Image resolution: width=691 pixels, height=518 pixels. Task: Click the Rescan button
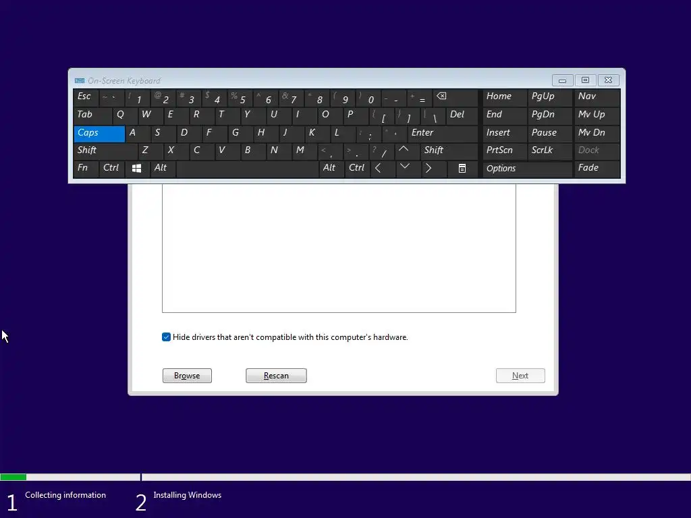(276, 376)
